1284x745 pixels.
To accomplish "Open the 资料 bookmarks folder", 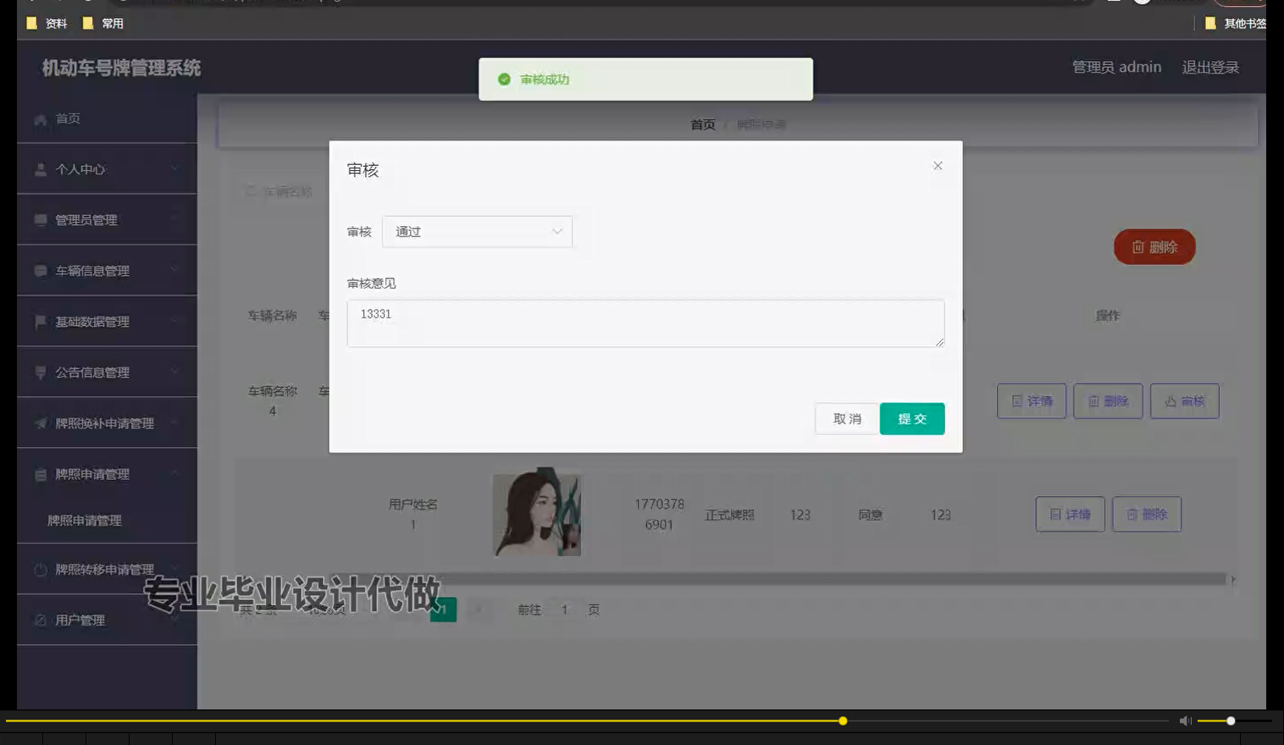I will pos(47,23).
